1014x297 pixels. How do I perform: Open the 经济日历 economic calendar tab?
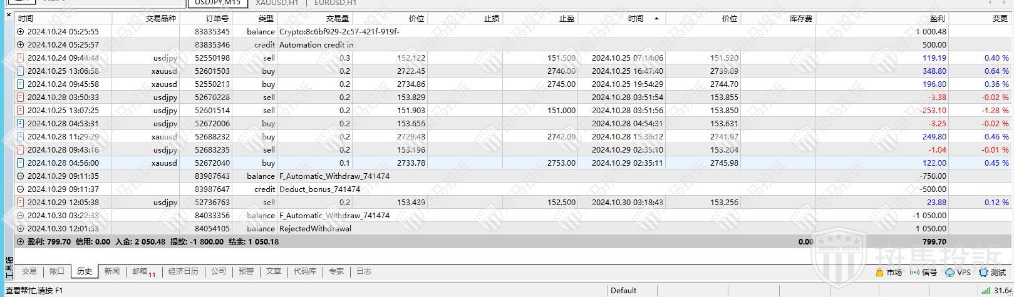tap(184, 271)
